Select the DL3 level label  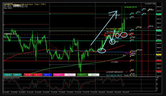coord(132,60)
